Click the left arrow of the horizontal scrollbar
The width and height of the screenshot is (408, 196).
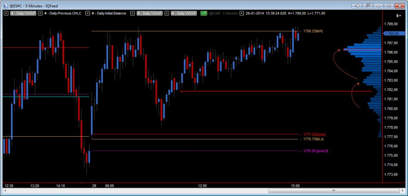6,191
